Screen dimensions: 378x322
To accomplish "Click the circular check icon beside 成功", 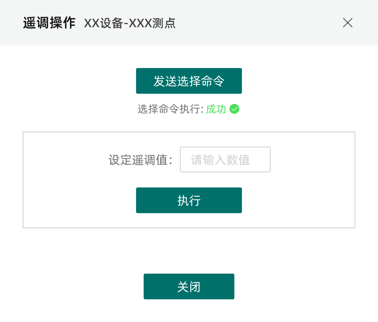I will pyautogui.click(x=234, y=109).
